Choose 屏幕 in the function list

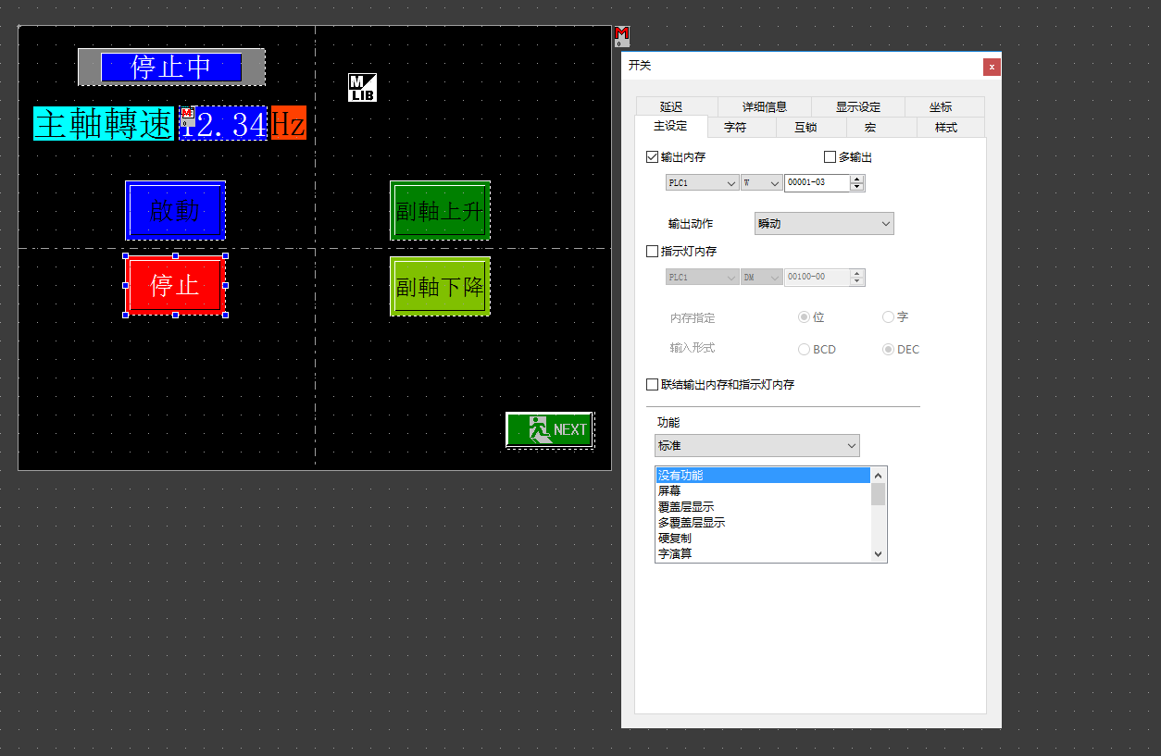[669, 491]
